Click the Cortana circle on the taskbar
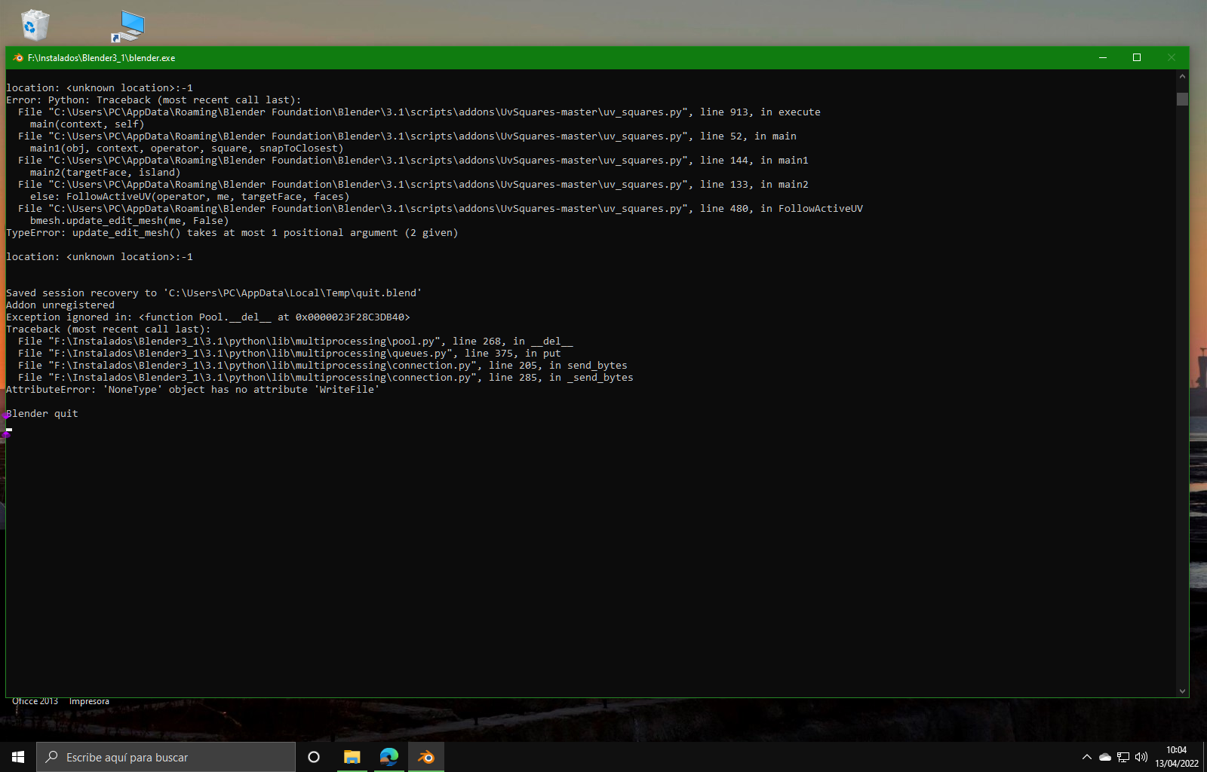This screenshot has width=1207, height=772. click(314, 757)
